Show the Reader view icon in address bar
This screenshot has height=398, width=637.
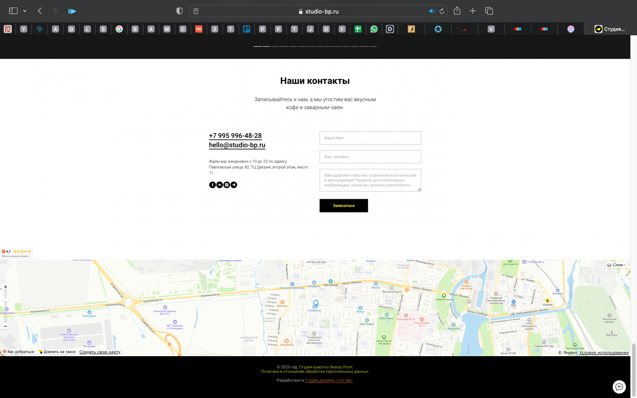point(196,11)
